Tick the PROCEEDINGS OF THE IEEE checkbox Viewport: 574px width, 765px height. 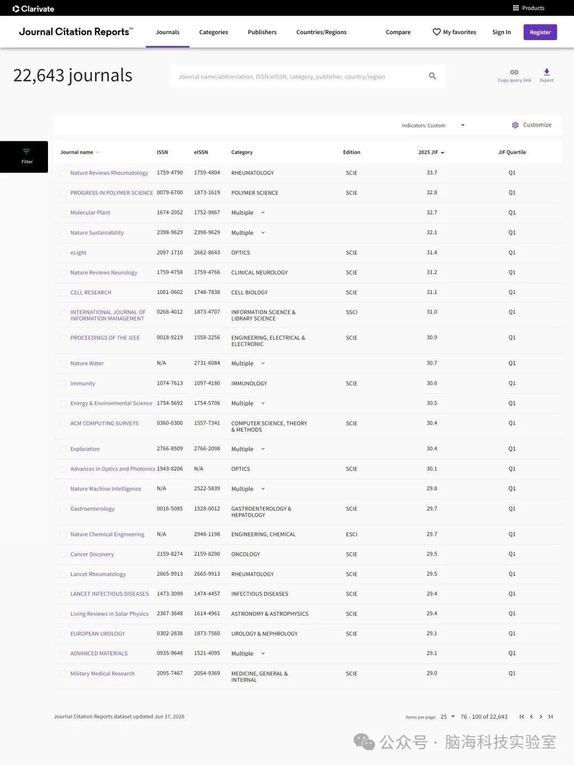click(x=63, y=338)
